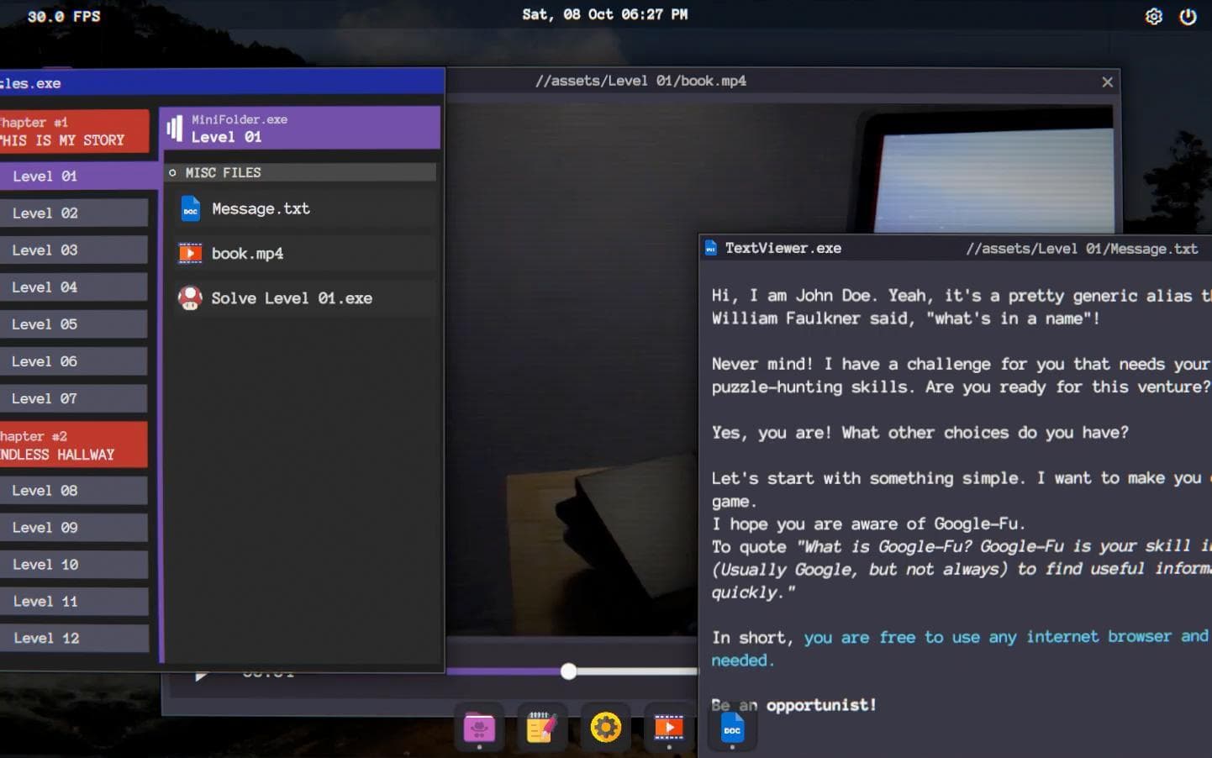Open the blue DOC viewer in dock

[732, 728]
